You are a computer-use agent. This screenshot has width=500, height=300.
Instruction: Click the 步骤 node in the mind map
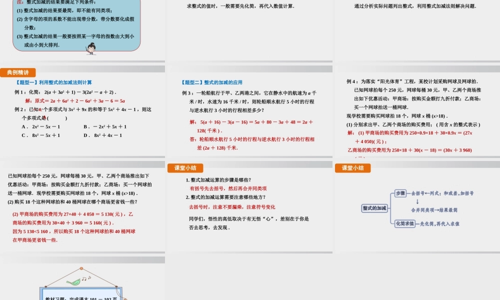[x=400, y=193]
